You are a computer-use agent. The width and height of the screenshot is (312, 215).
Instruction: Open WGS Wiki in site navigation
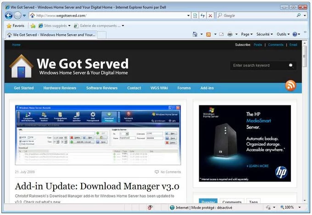tap(159, 88)
